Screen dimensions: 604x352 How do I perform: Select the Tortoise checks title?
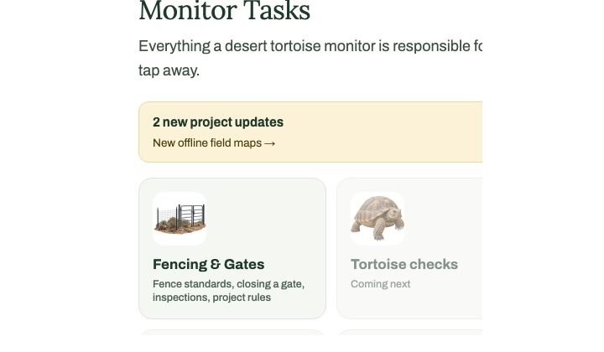(404, 264)
